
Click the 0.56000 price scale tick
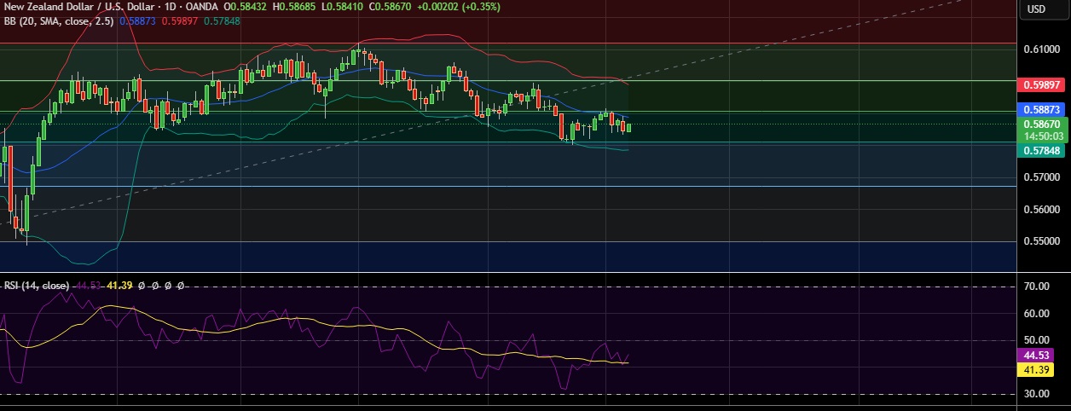[1043, 210]
